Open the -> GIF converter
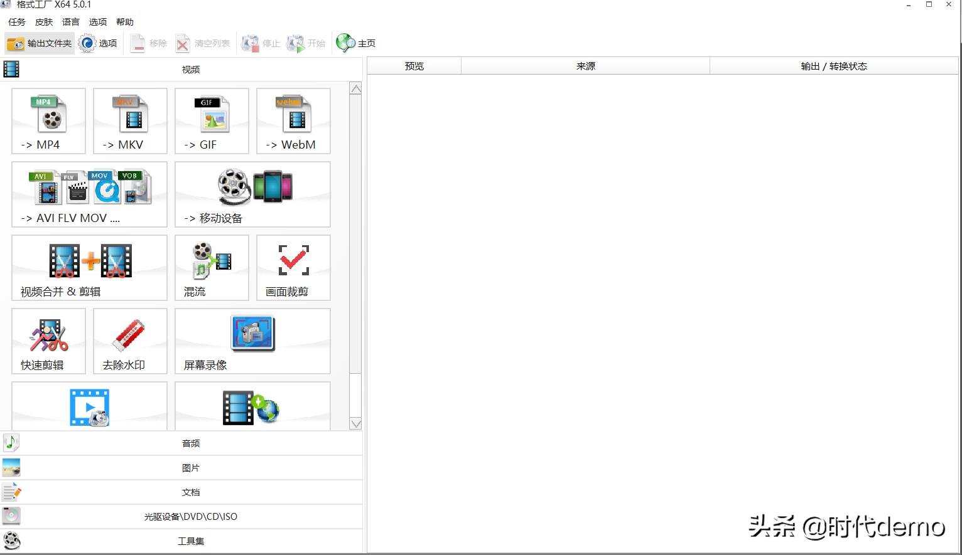Image resolution: width=962 pixels, height=555 pixels. pos(212,120)
